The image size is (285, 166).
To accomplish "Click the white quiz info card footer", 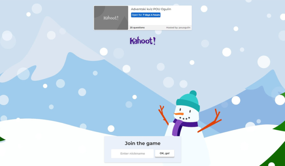I will click(x=160, y=28).
